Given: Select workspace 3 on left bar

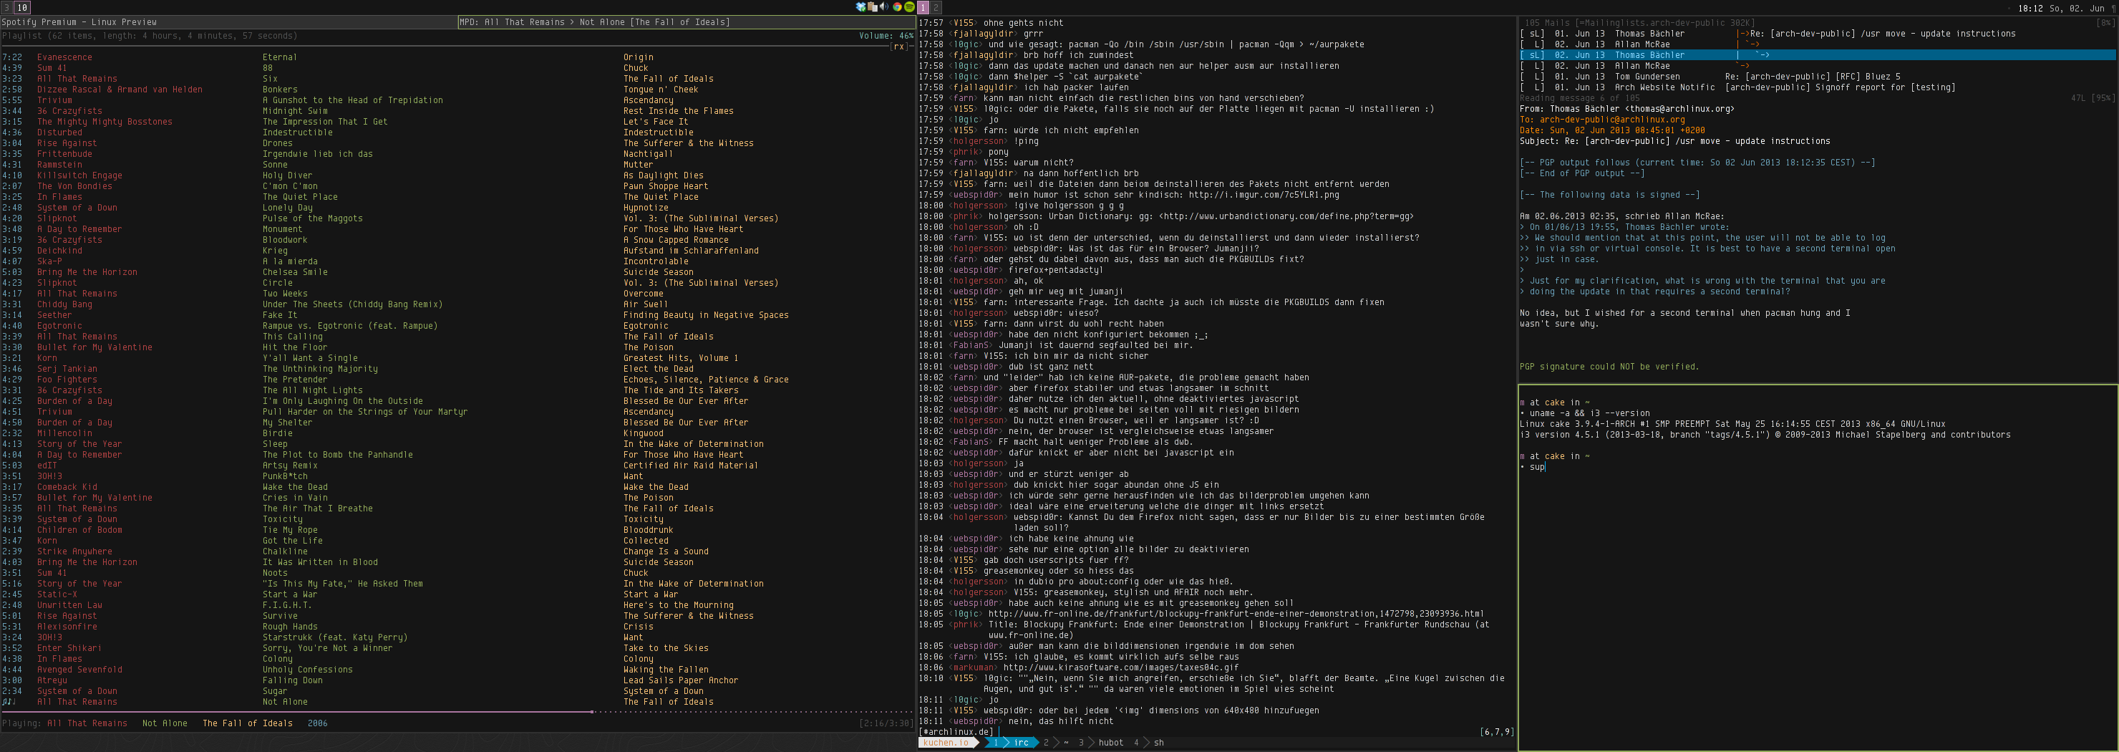Looking at the screenshot, I should pos(6,6).
